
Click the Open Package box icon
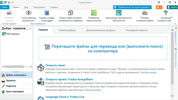click(41, 67)
